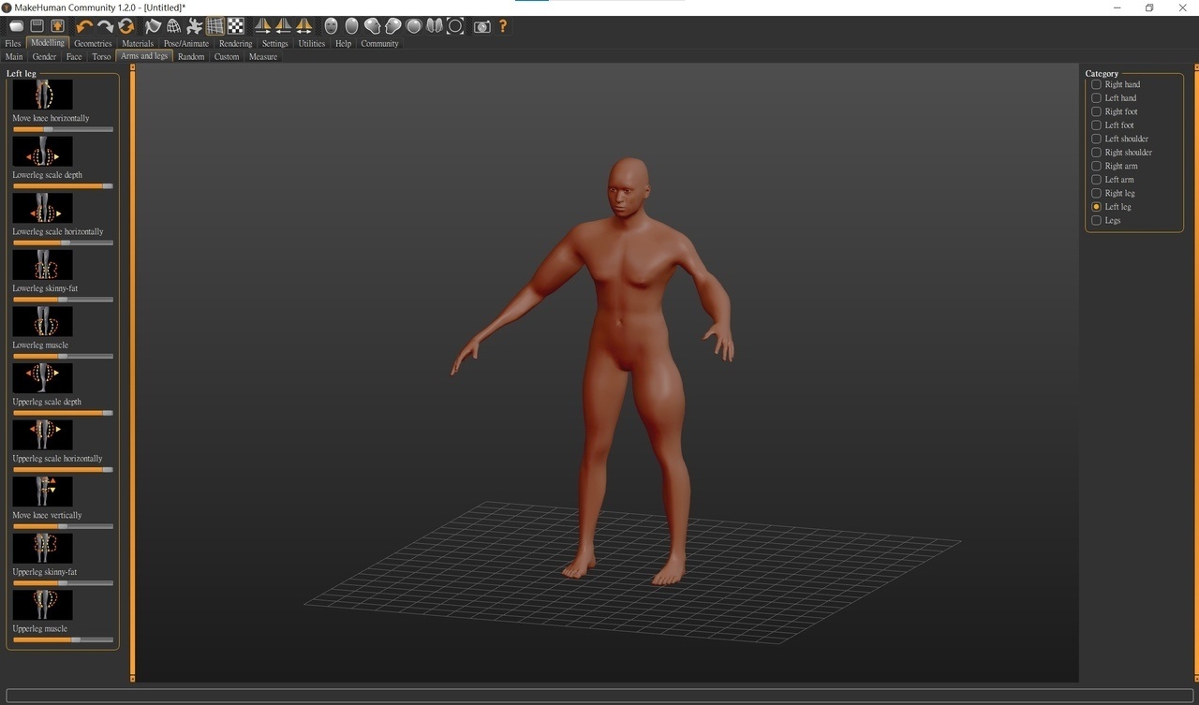Switch to the Measure sub-tab
Image resolution: width=1199 pixels, height=705 pixels.
[x=263, y=56]
